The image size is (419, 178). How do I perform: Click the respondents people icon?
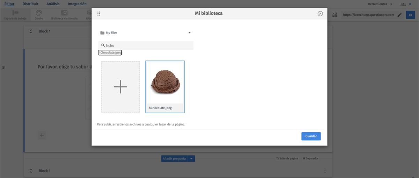403,4
